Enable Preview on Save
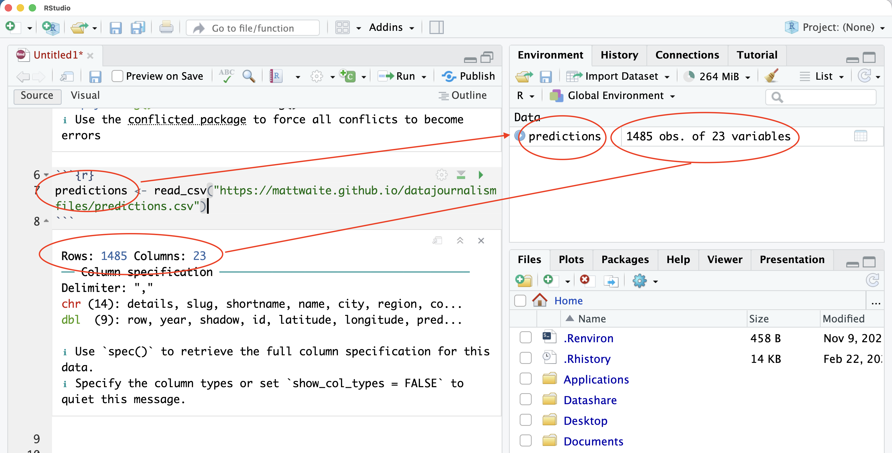892x453 pixels. 117,76
